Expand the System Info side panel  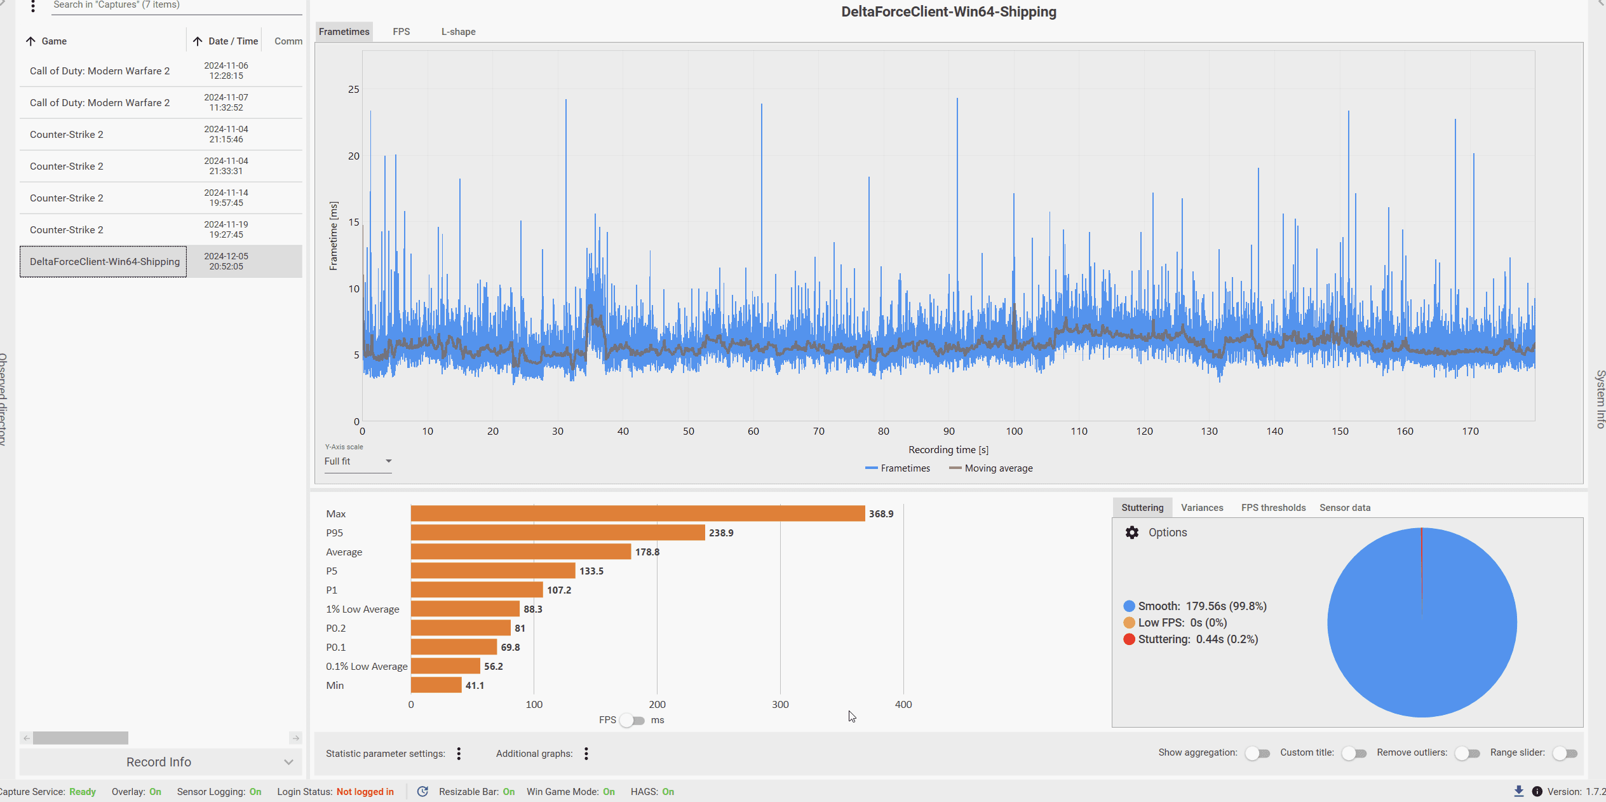click(1600, 399)
